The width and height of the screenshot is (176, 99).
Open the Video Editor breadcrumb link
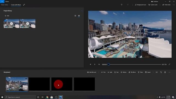[x=5, y=5]
